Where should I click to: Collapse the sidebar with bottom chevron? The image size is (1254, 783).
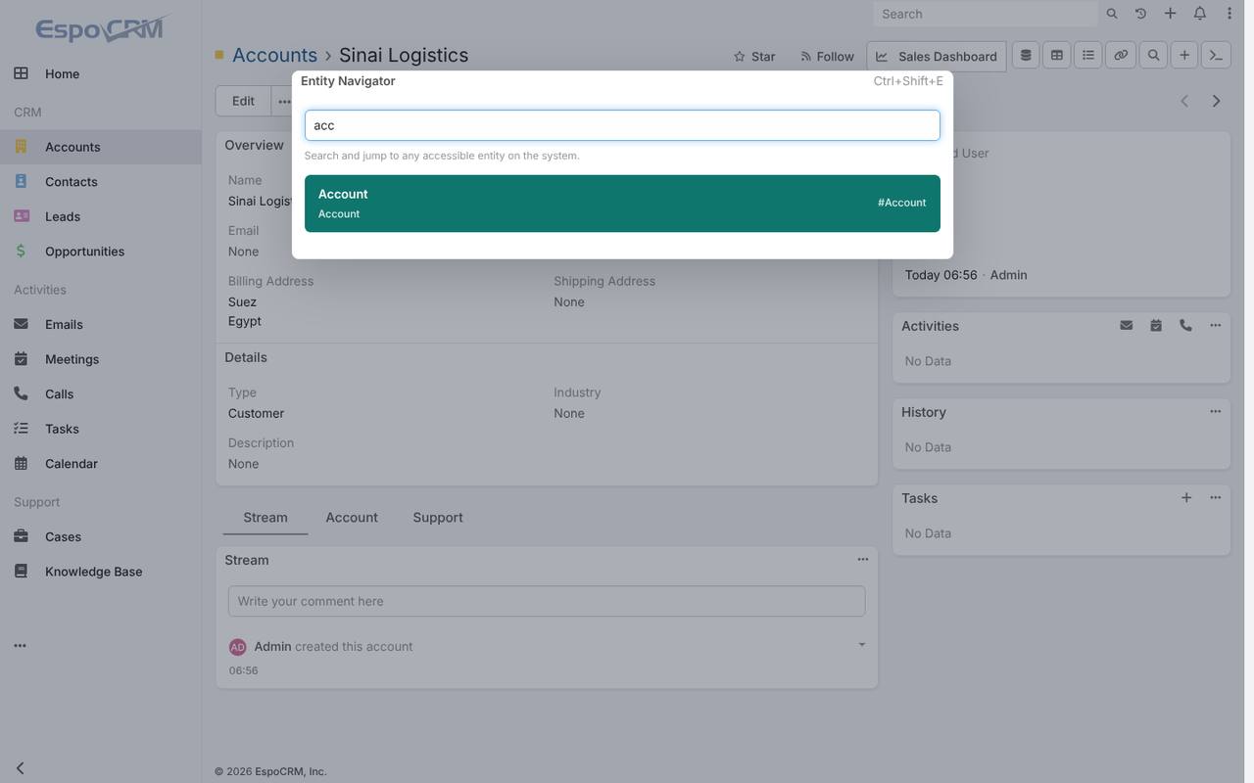click(x=21, y=768)
